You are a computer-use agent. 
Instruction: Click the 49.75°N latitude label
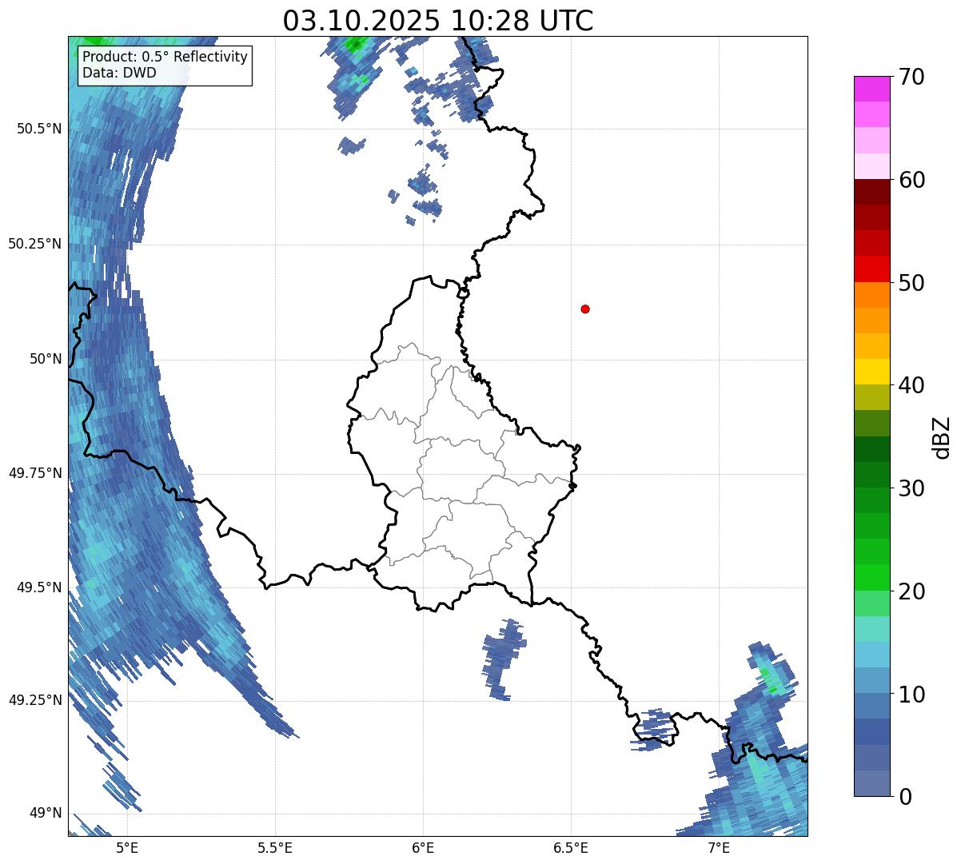coord(35,473)
